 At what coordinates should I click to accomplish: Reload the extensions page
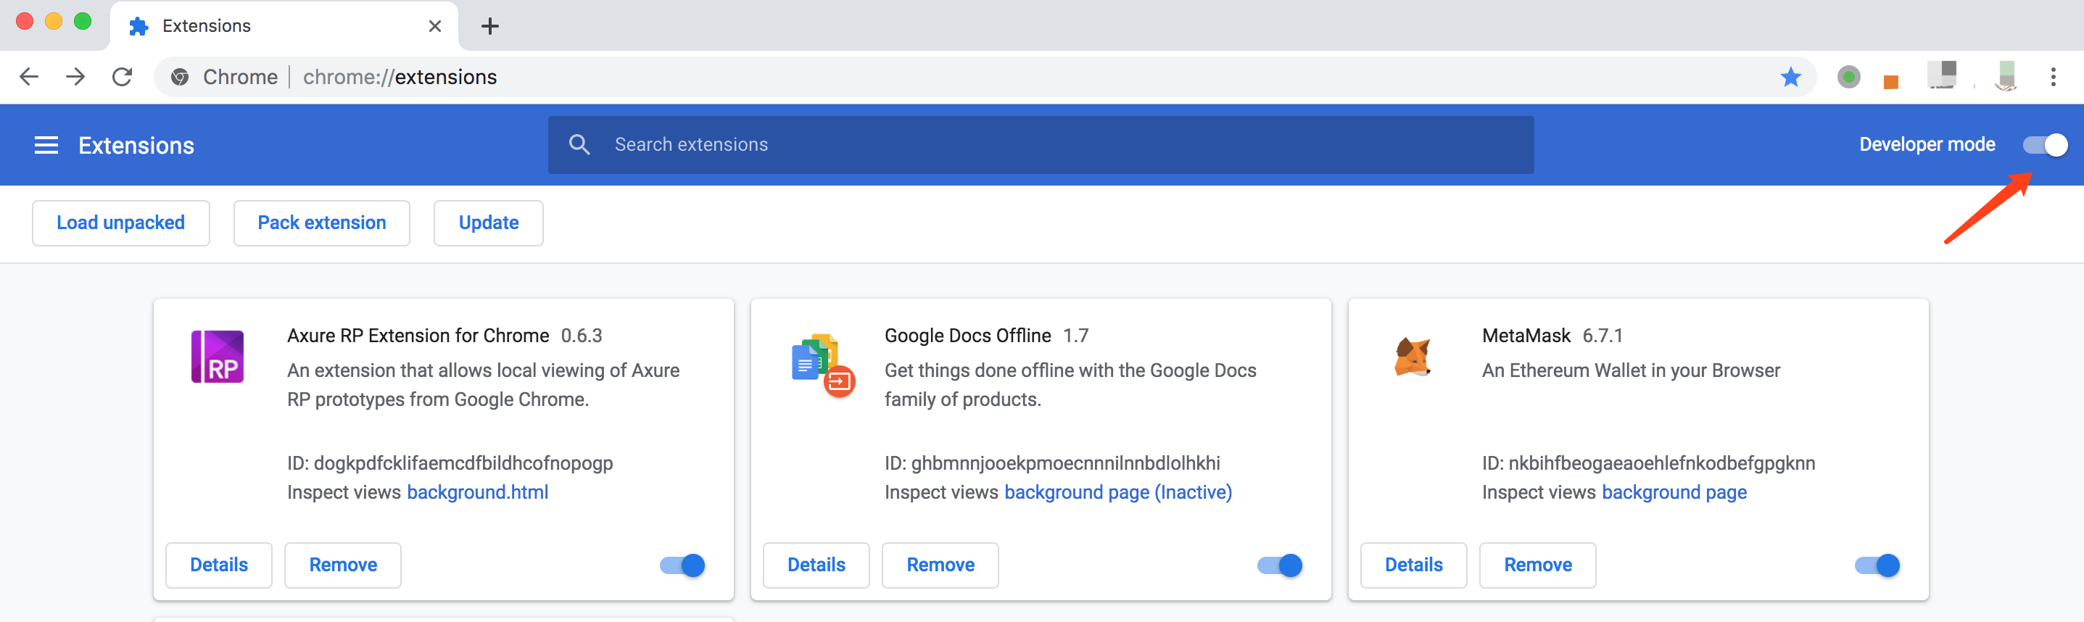coord(122,77)
